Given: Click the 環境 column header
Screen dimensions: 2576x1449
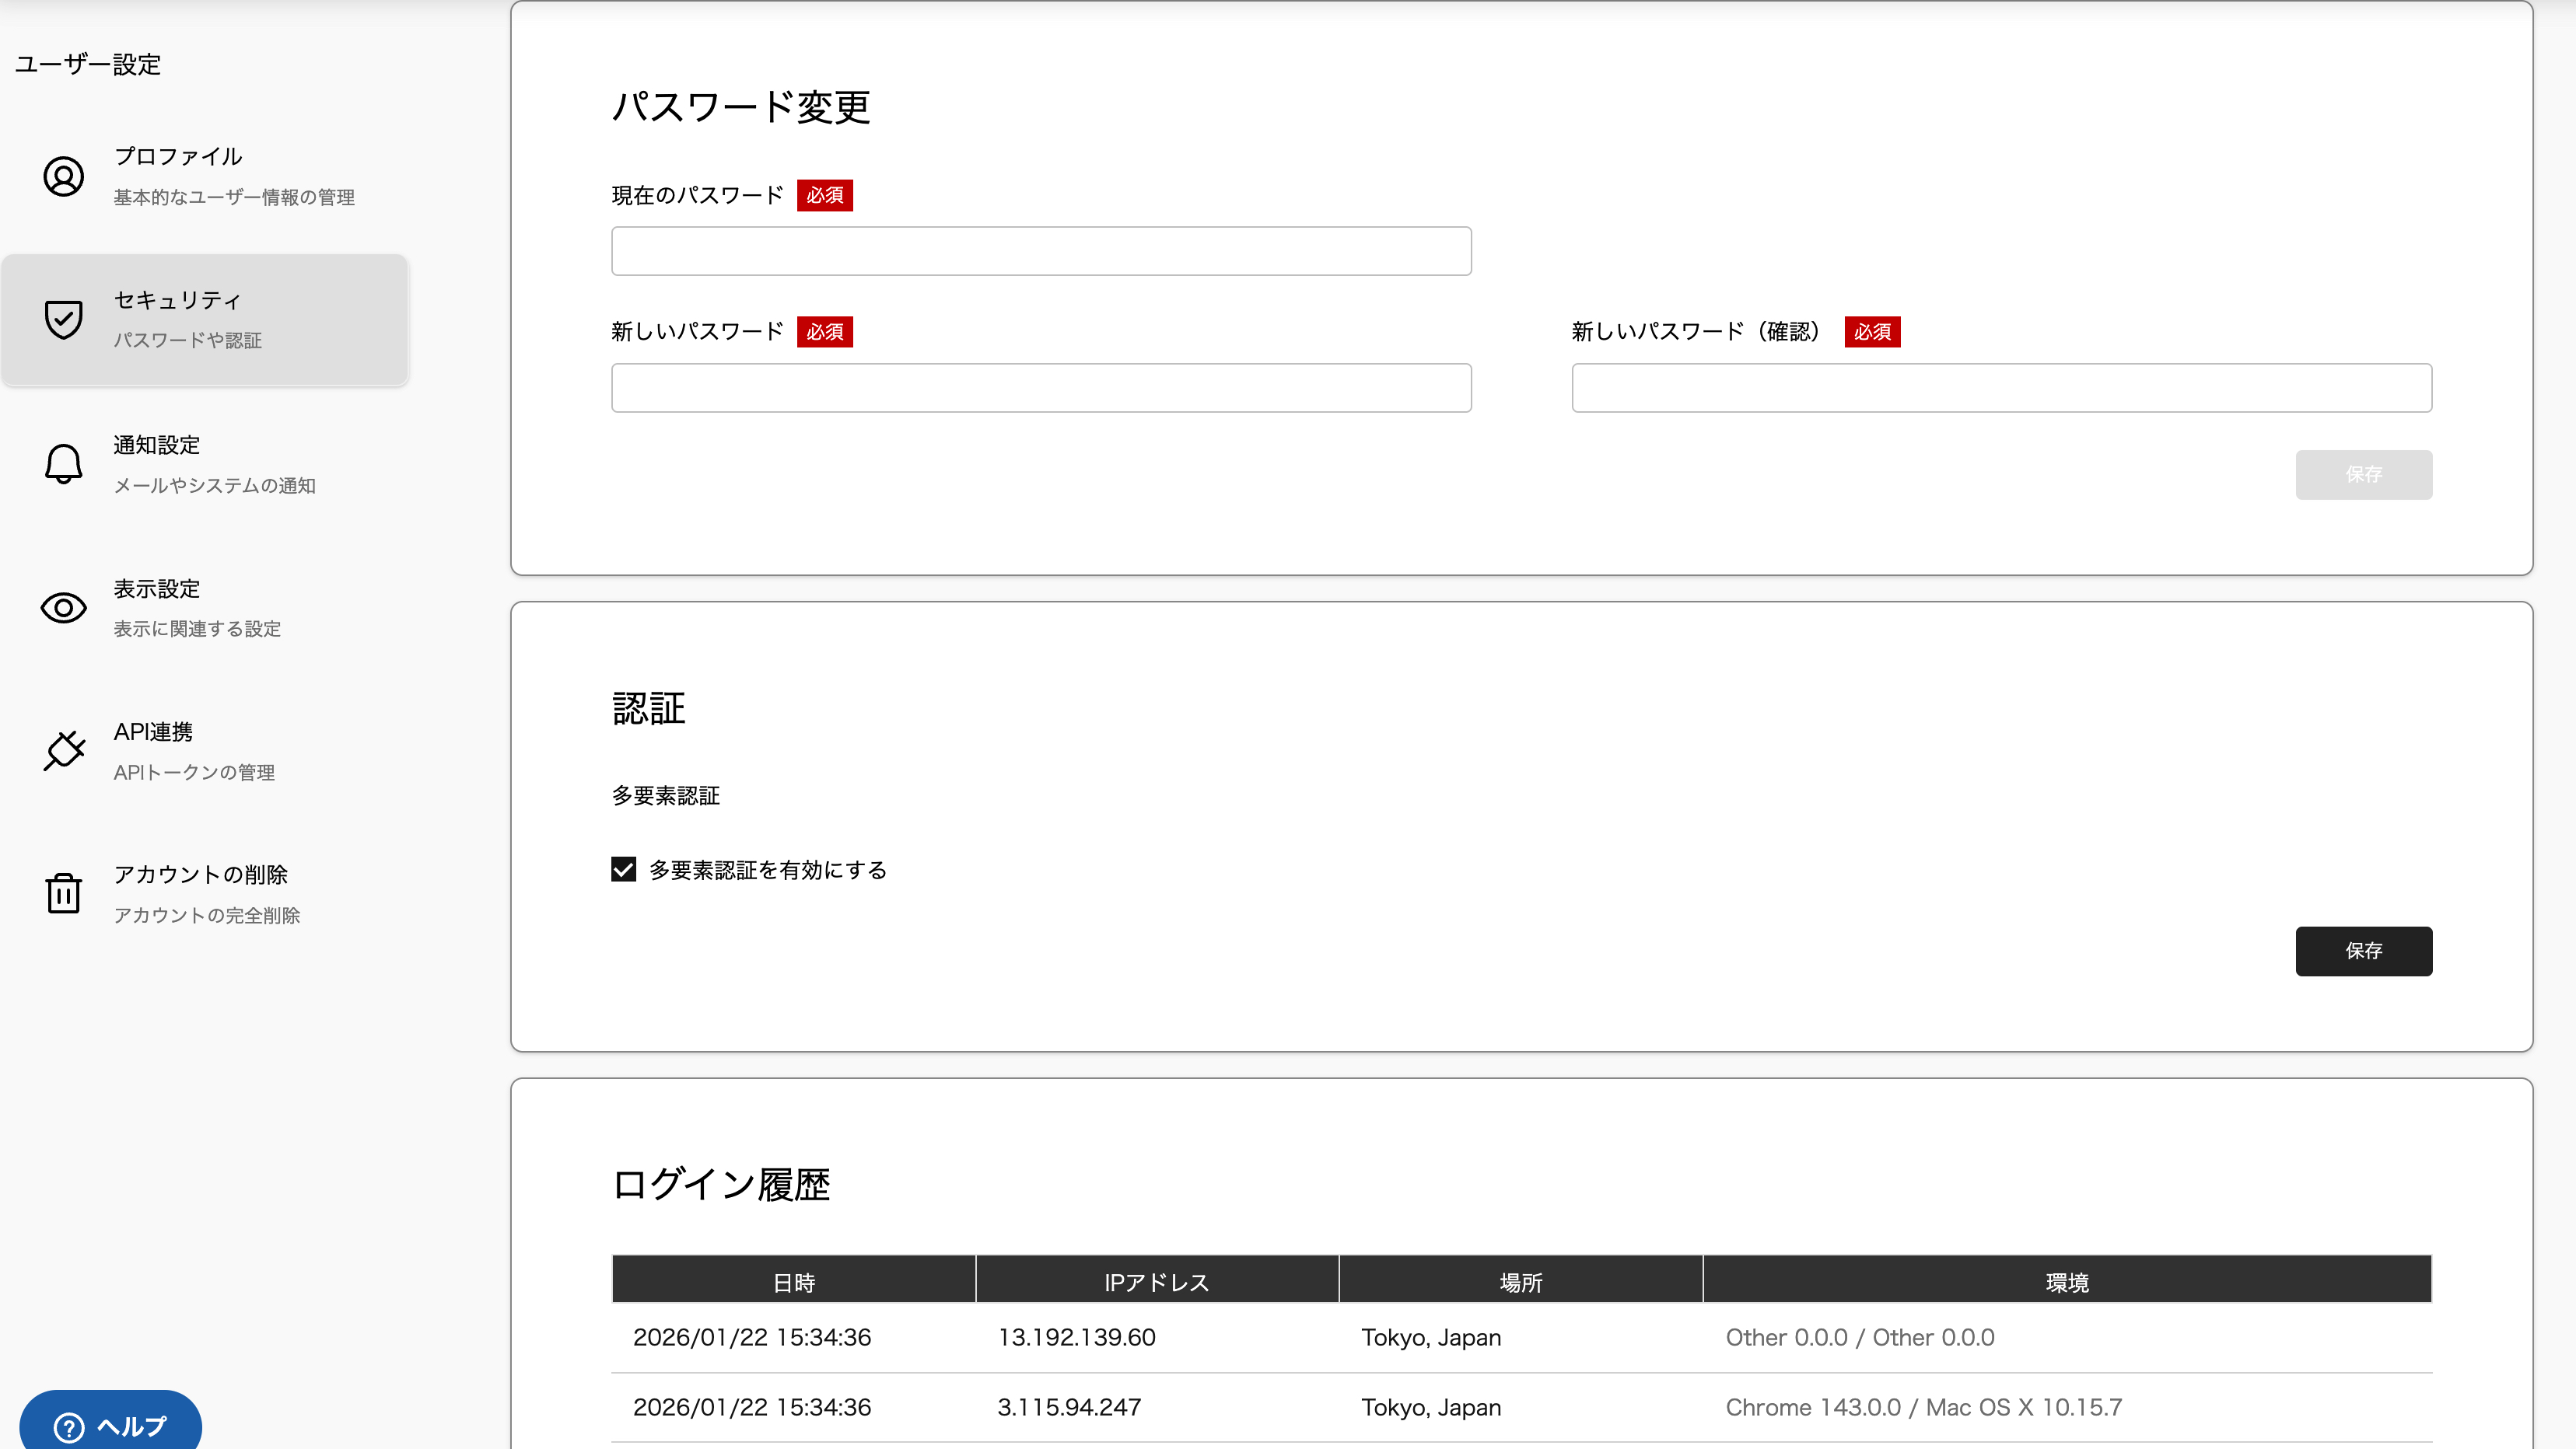Looking at the screenshot, I should pyautogui.click(x=2067, y=1281).
